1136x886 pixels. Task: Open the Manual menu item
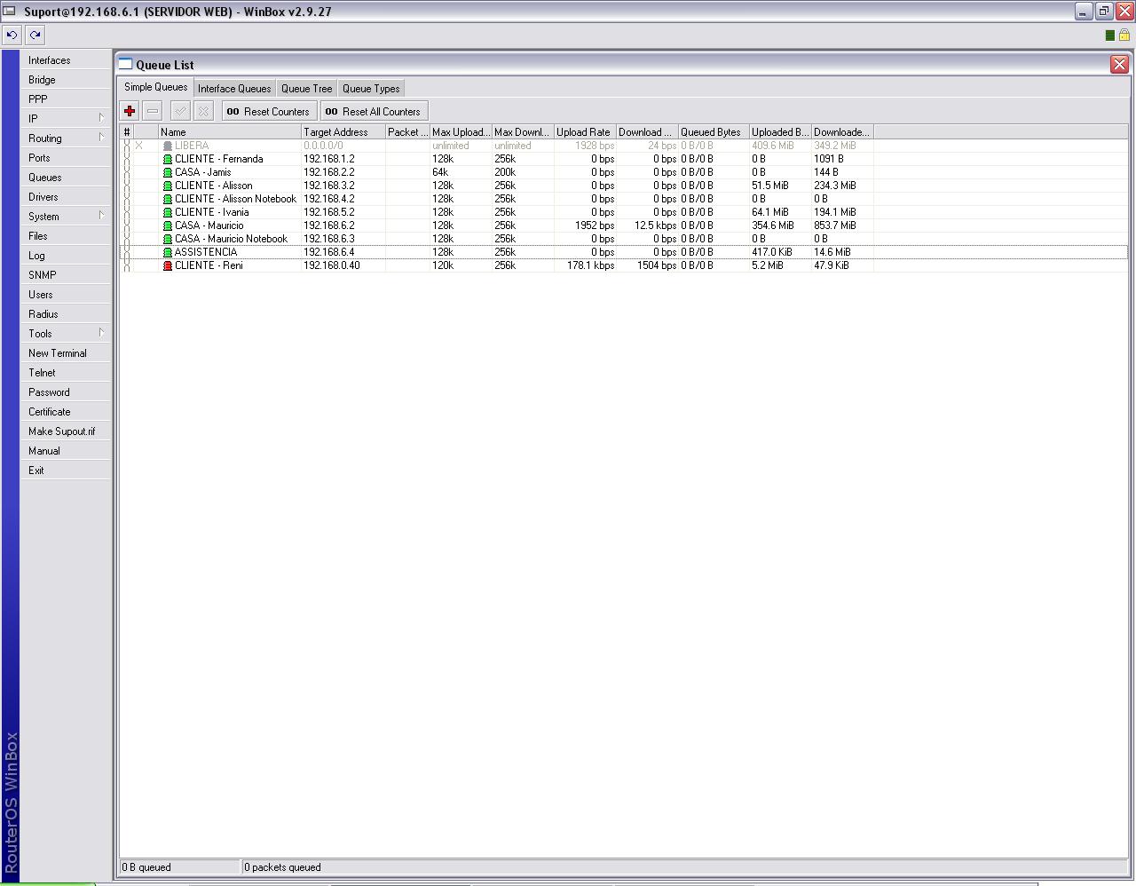pyautogui.click(x=67, y=451)
